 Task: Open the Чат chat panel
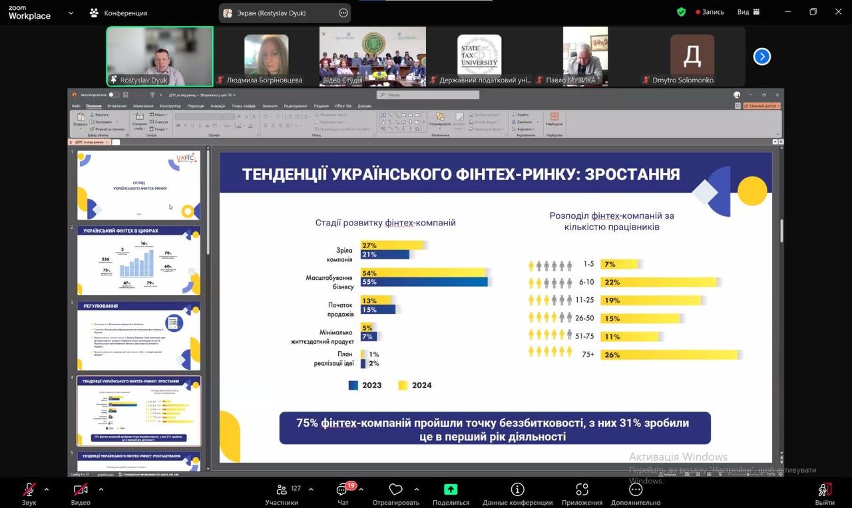point(343,490)
